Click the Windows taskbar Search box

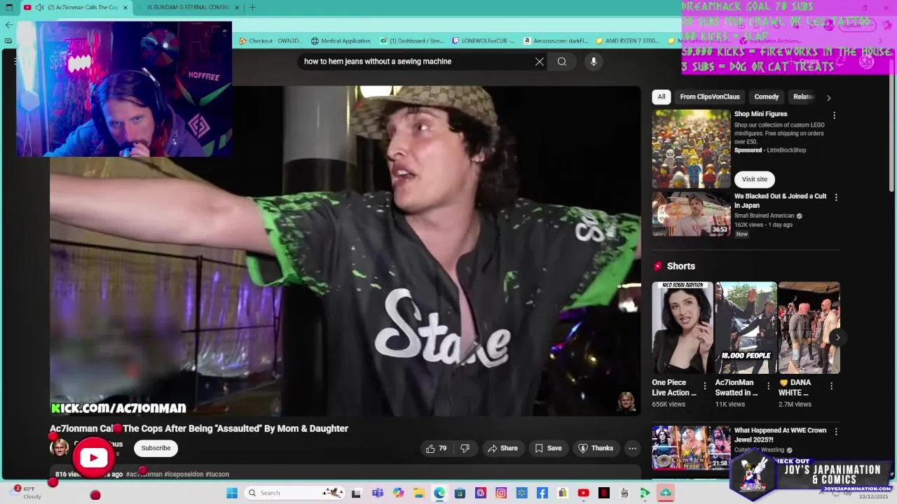(x=295, y=493)
